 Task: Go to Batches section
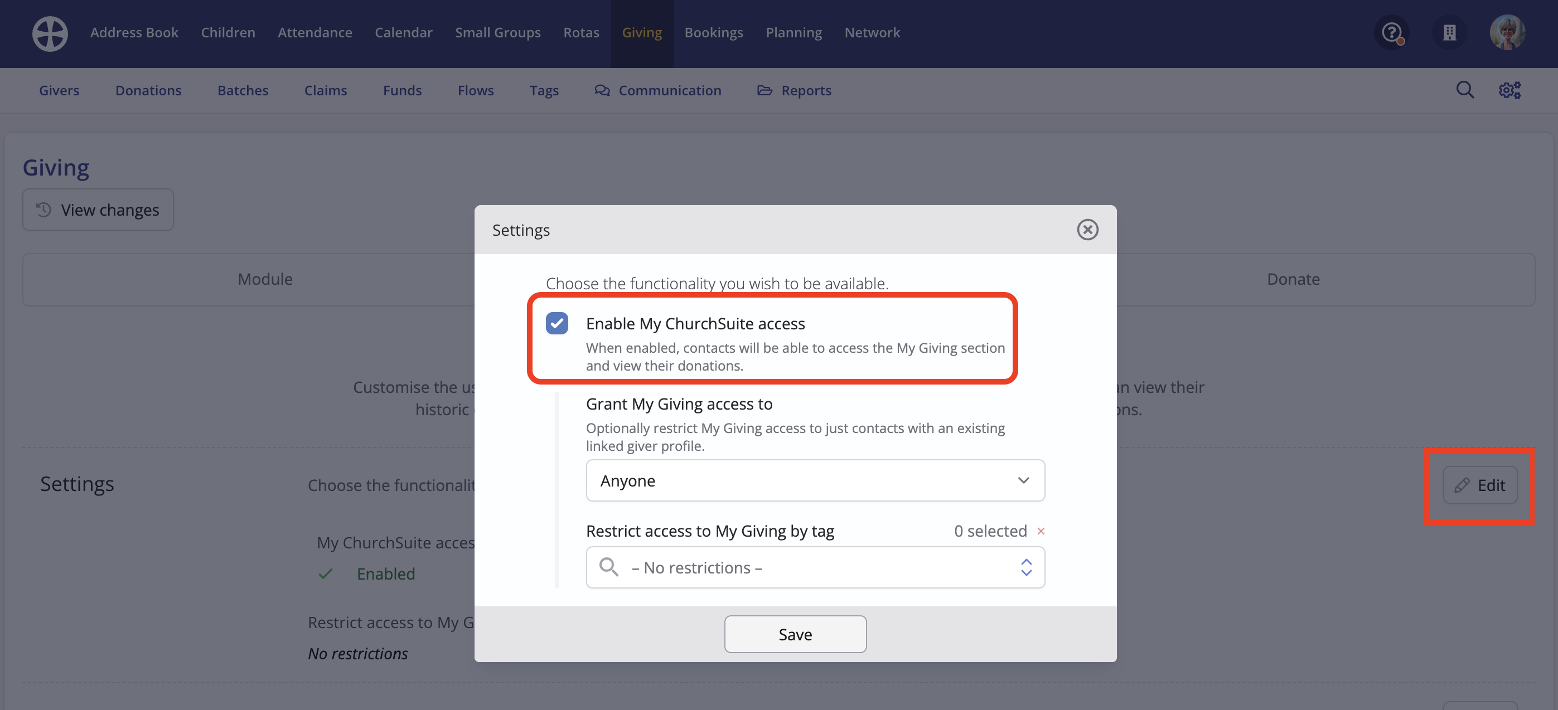point(243,90)
